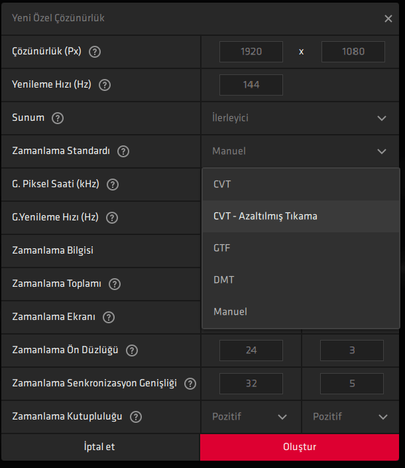Click the İptal et button
The image size is (405, 468).
tap(99, 447)
